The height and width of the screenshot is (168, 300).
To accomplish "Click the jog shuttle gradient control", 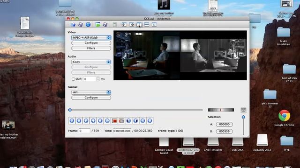I will (221, 110).
